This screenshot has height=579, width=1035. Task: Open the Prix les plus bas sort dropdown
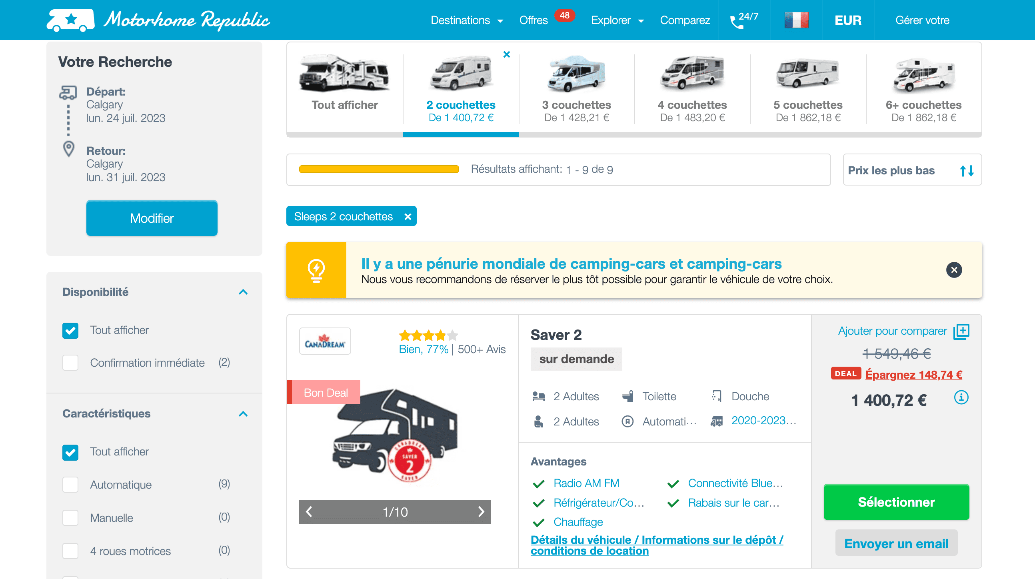[912, 170]
